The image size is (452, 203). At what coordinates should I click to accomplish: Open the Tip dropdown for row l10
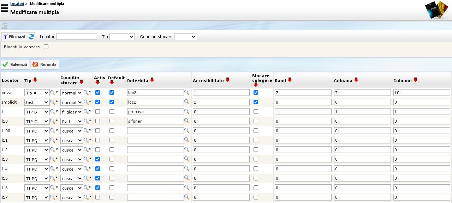[37, 121]
